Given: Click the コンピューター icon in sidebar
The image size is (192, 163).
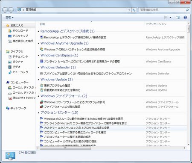Looking at the screenshot, I should [8, 83].
